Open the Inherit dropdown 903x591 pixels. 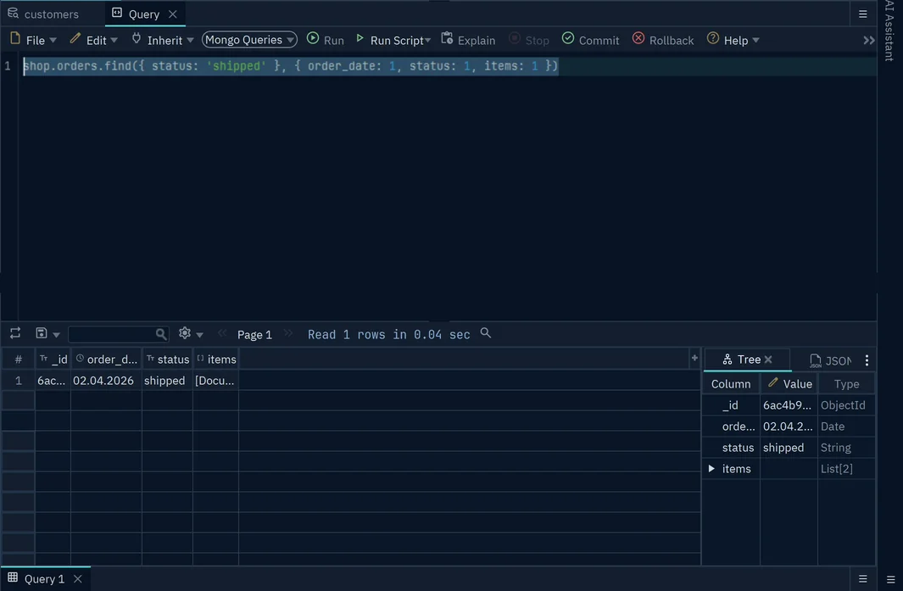(163, 40)
